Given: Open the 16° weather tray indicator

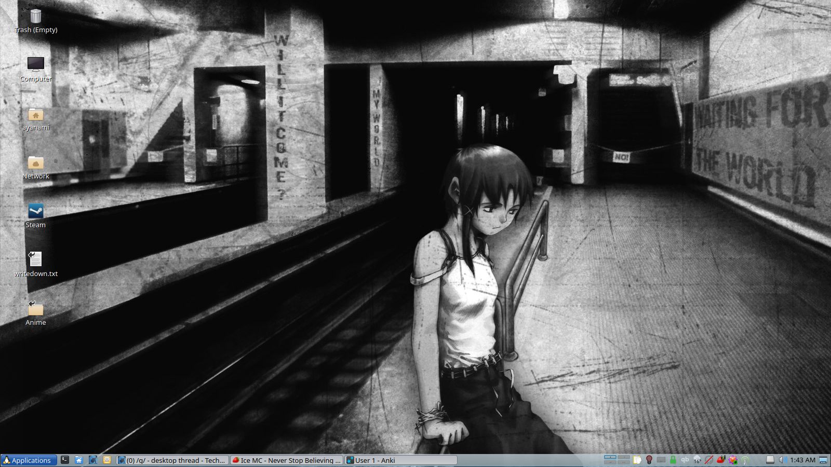Looking at the screenshot, I should (x=697, y=460).
